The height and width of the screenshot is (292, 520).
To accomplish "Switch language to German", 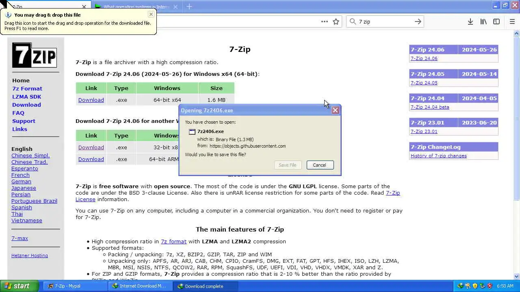I will point(21,181).
